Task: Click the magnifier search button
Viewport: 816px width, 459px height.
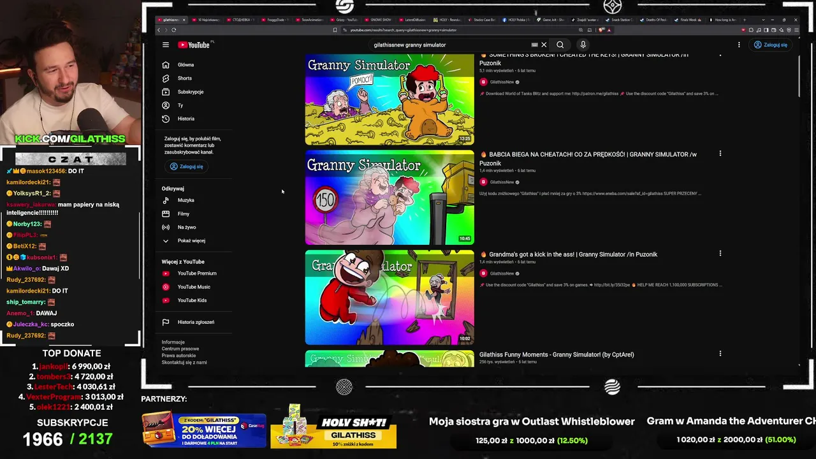Action: (560, 45)
